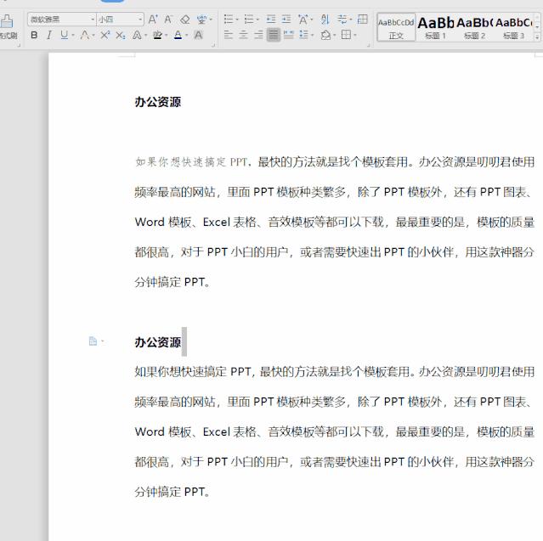Apply 标题 1 heading style
This screenshot has width=543, height=541.
point(436,27)
